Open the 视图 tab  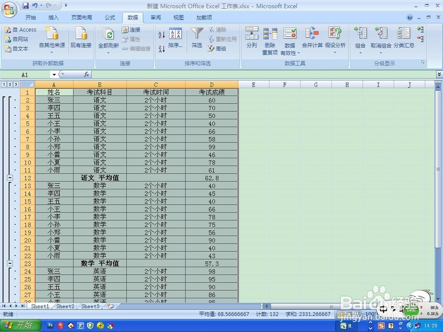point(179,18)
